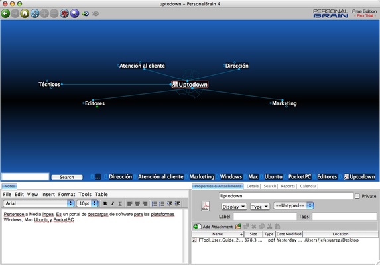Click the green Back arrow toolbar button
This screenshot has height=265, width=380.
pyautogui.click(x=5, y=13)
